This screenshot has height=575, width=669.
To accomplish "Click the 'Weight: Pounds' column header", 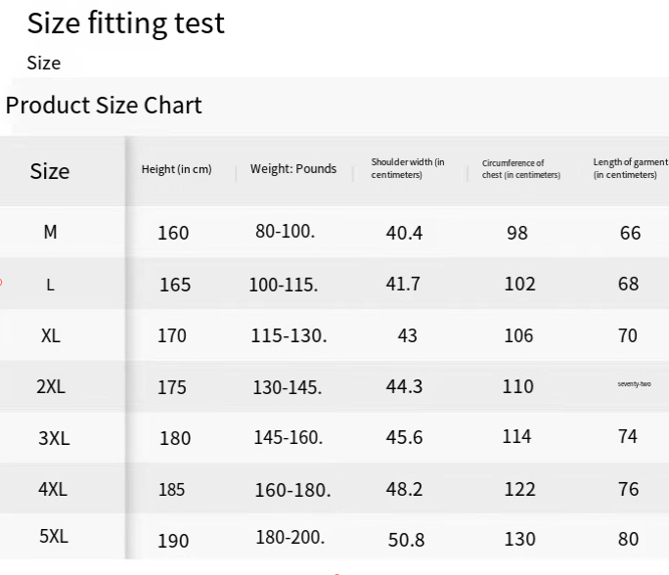I will click(293, 168).
